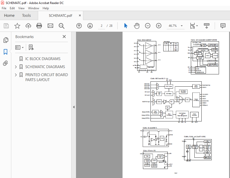Zoom out with the minus icon
230x178 pixels.
pos(147,26)
